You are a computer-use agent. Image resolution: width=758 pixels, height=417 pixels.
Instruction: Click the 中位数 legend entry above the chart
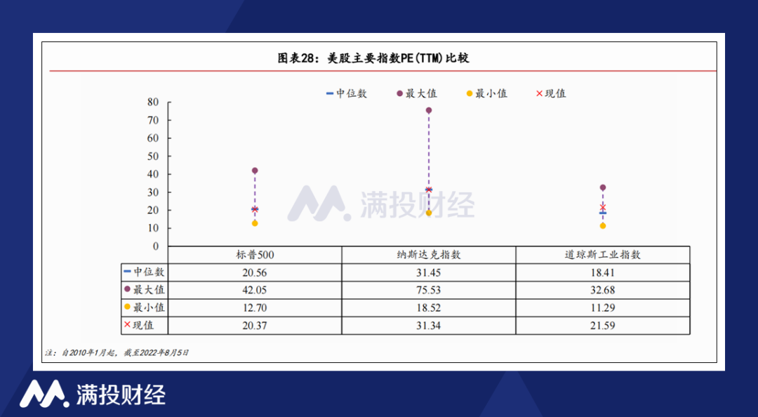pos(347,93)
